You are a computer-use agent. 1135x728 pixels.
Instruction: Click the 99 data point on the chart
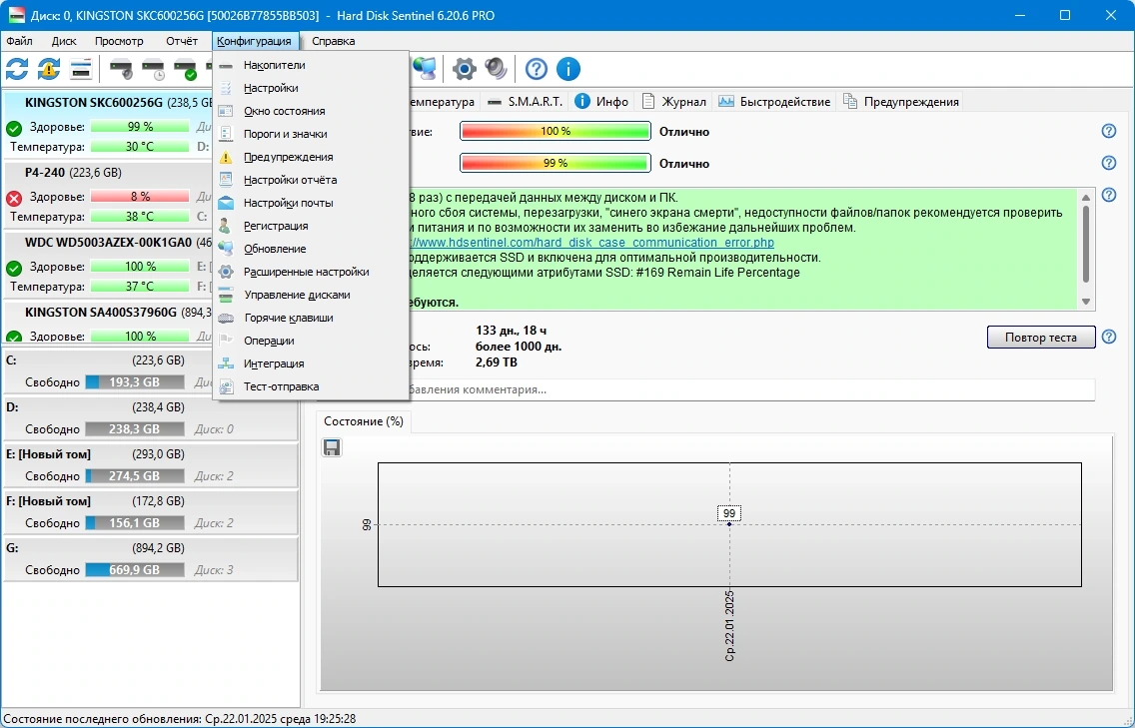[x=729, y=524]
